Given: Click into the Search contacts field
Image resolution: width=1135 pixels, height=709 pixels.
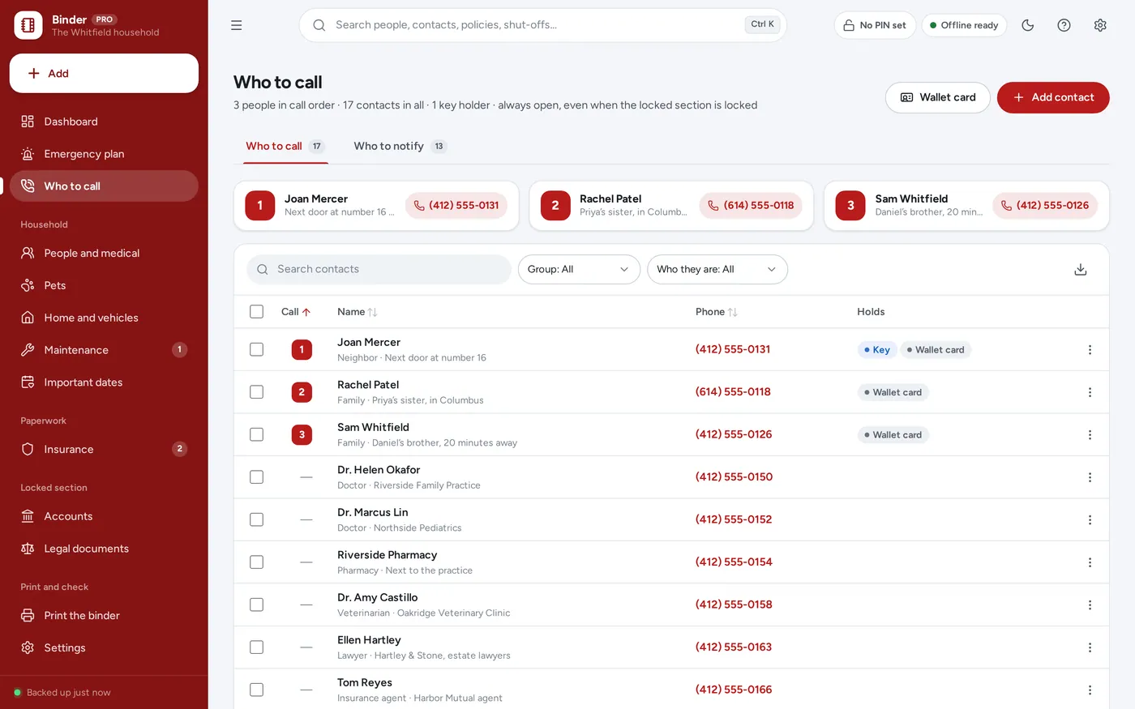Looking at the screenshot, I should [379, 270].
